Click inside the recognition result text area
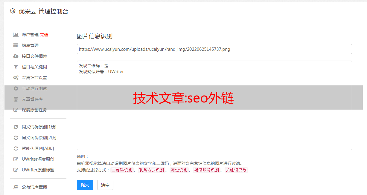 [x=214, y=105]
